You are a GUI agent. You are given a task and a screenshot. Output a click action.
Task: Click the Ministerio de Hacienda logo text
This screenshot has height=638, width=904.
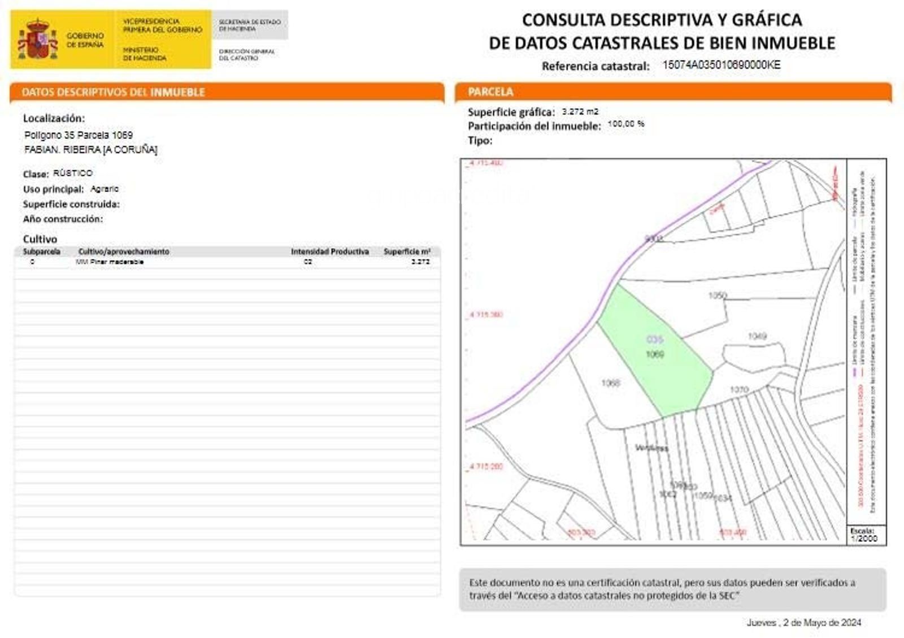145,54
